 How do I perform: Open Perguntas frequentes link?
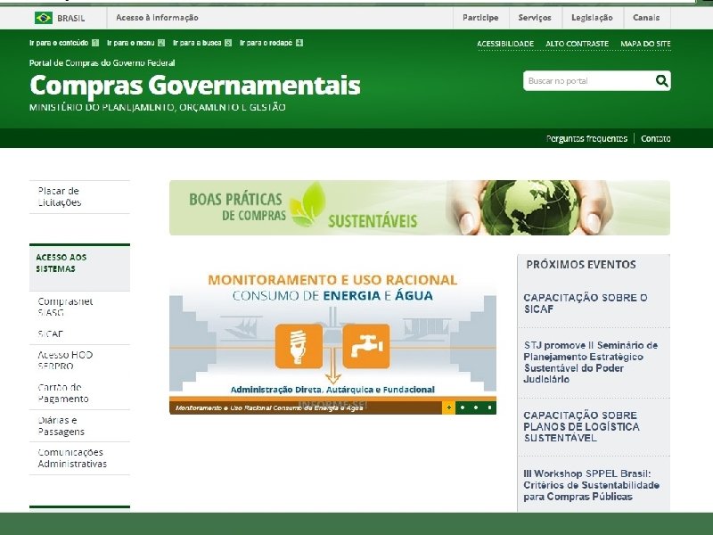tap(586, 138)
